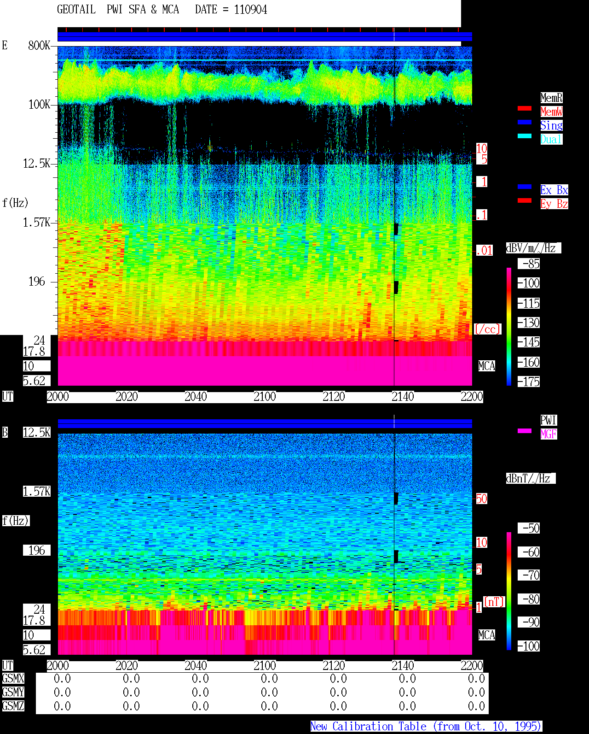
Task: Click the GEOTAIL PWI SFA & MCA title
Action: tap(162, 10)
